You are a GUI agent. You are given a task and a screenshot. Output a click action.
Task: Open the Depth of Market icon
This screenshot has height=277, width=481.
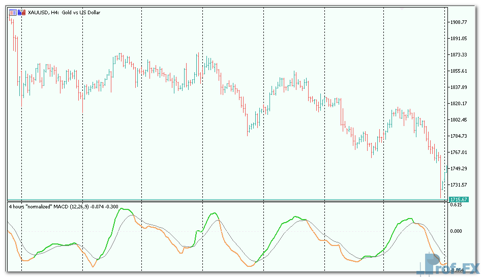(12, 12)
